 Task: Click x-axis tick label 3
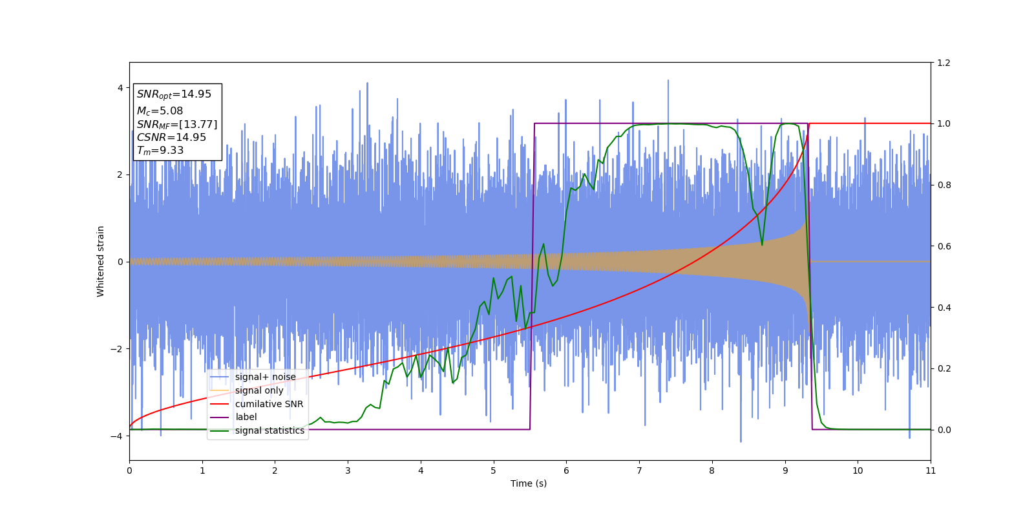348,470
